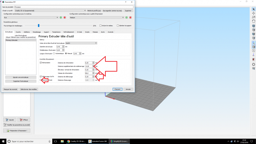Open the extruder tool index dropdown Outil 0
This screenshot has width=256, height=144.
point(81,43)
